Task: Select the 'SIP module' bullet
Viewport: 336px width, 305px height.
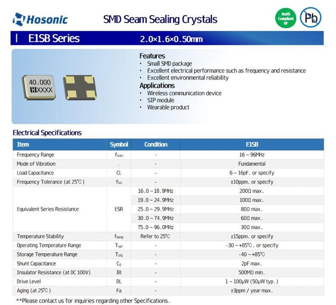Action: click(161, 100)
